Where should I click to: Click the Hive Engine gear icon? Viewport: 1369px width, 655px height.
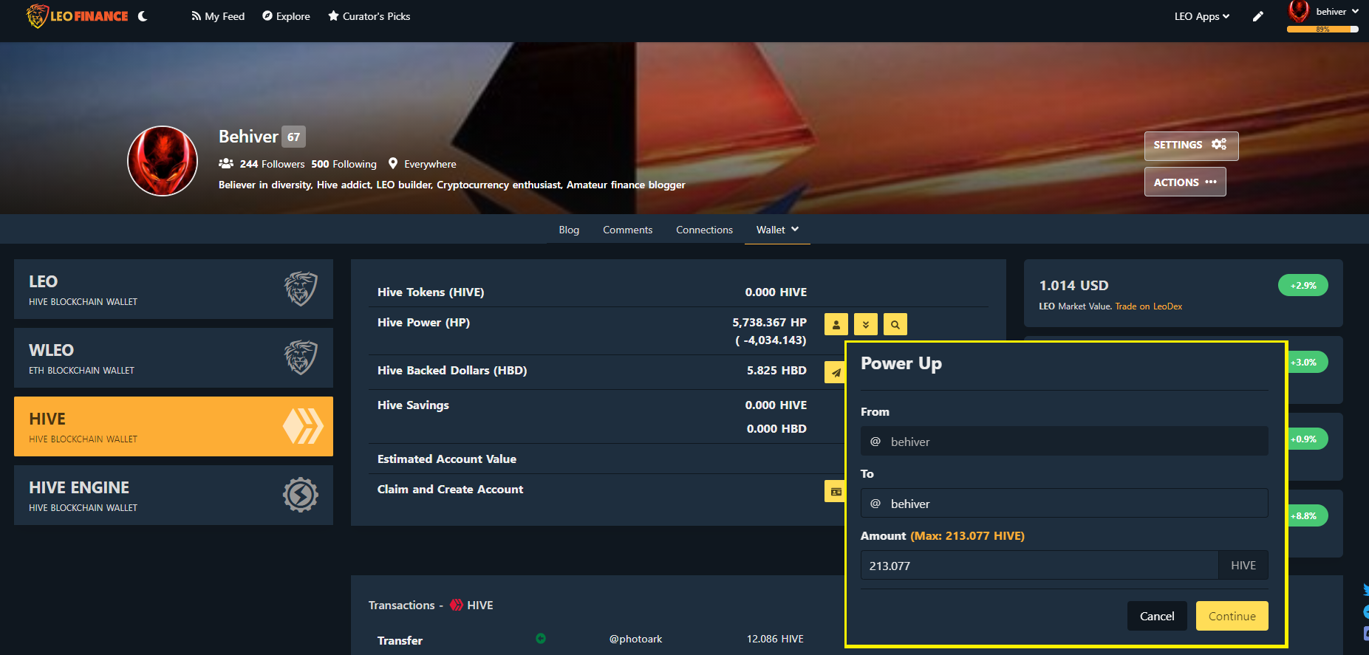point(301,495)
